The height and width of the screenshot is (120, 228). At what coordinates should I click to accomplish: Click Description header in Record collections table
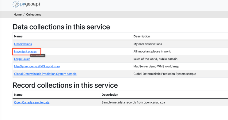(x=110, y=95)
